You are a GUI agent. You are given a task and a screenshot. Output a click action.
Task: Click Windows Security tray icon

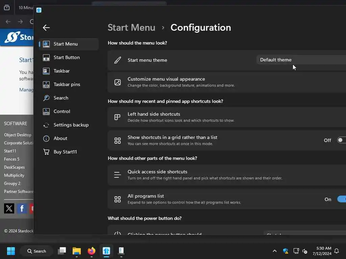click(286, 251)
